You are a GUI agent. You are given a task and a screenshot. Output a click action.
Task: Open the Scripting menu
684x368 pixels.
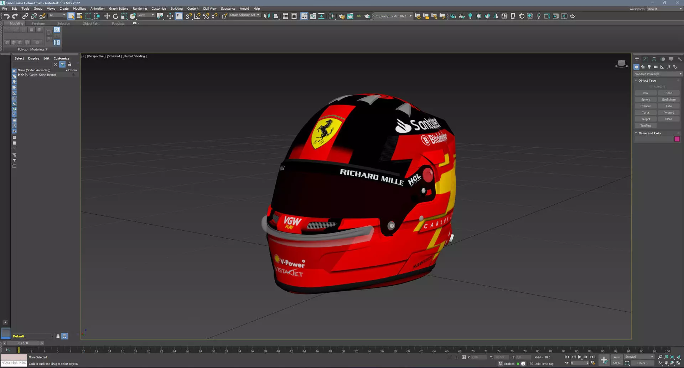pyautogui.click(x=176, y=9)
